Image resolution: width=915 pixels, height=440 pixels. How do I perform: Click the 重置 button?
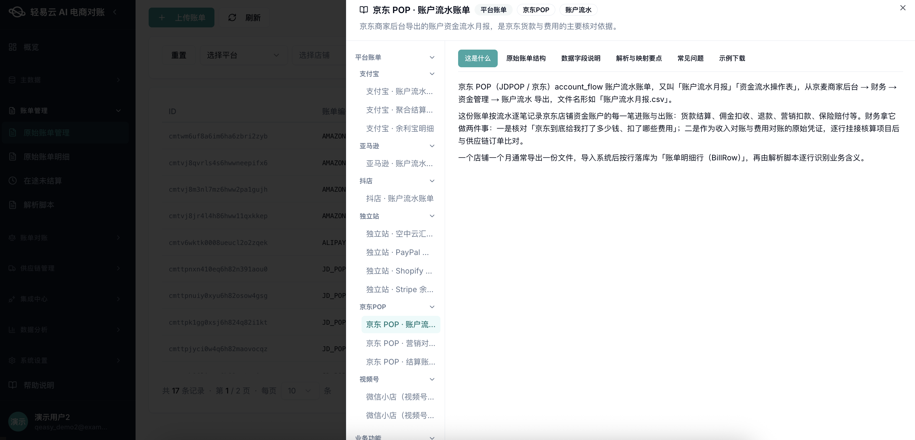[179, 55]
